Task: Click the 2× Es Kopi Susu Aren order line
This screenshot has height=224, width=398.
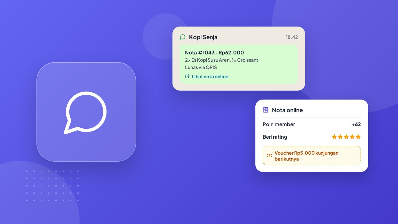Action: (x=222, y=60)
